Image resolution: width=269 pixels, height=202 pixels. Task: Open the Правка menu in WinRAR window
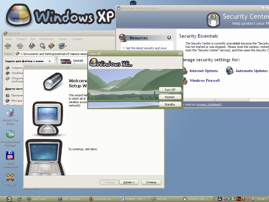tap(21, 39)
